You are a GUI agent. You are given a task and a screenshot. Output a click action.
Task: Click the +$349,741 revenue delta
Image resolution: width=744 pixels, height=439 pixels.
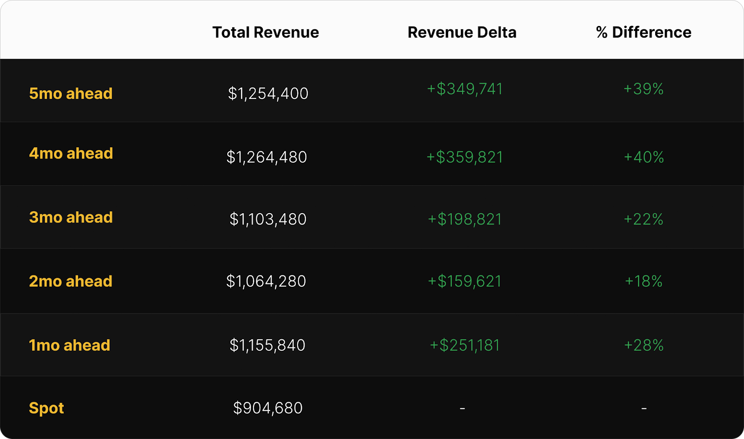465,89
